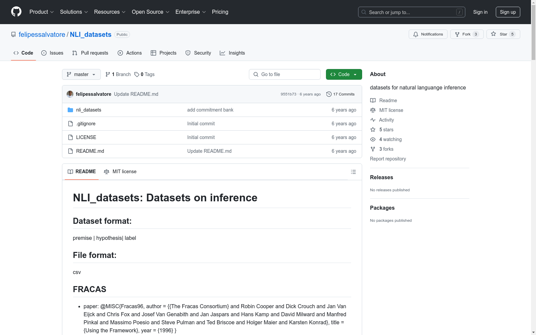This screenshot has height=335, width=536.
Task: Click Report repository
Action: point(388,159)
